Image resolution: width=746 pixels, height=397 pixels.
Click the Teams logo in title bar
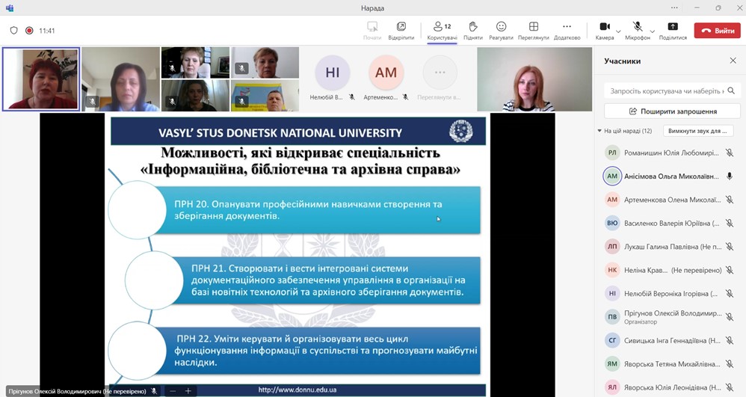[10, 7]
